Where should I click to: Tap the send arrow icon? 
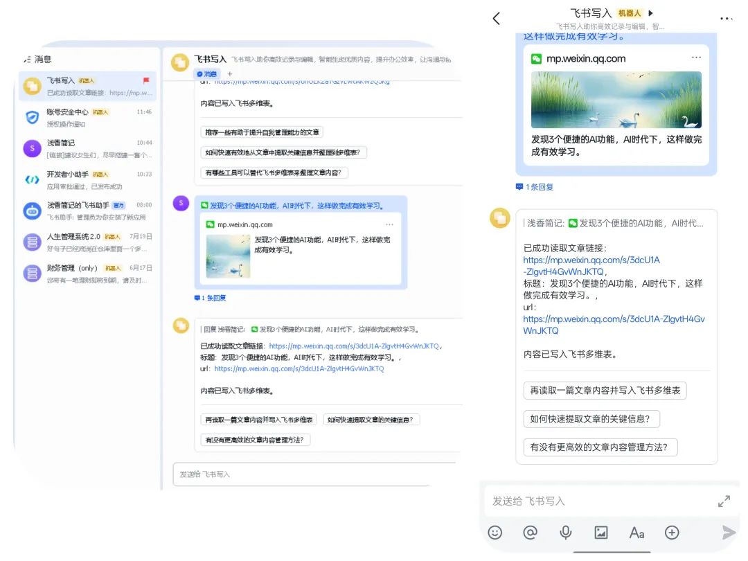[729, 533]
